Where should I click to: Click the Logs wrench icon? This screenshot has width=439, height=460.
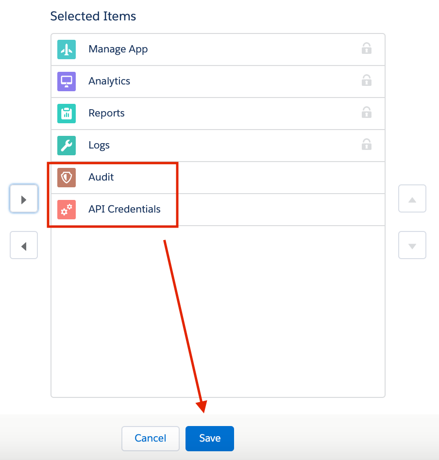(x=67, y=145)
